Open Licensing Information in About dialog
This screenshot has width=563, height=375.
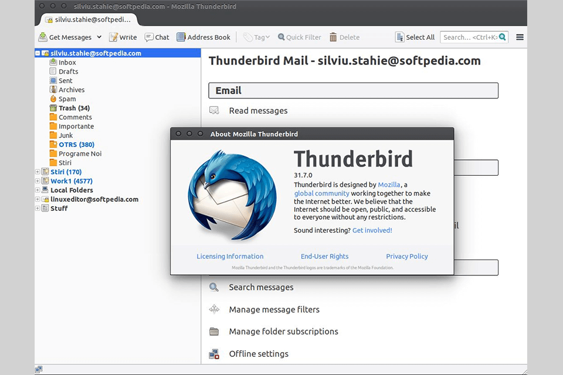[x=230, y=256]
